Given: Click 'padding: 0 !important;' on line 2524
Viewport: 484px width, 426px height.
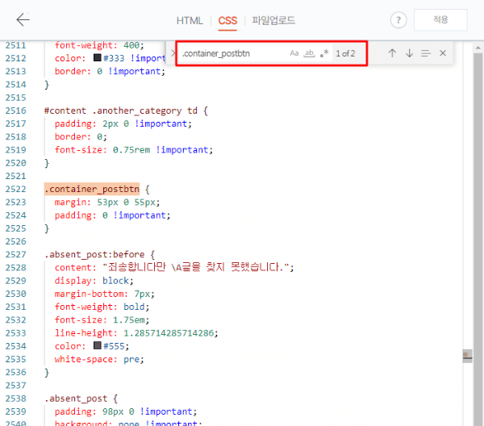Looking at the screenshot, I should pyautogui.click(x=112, y=215).
